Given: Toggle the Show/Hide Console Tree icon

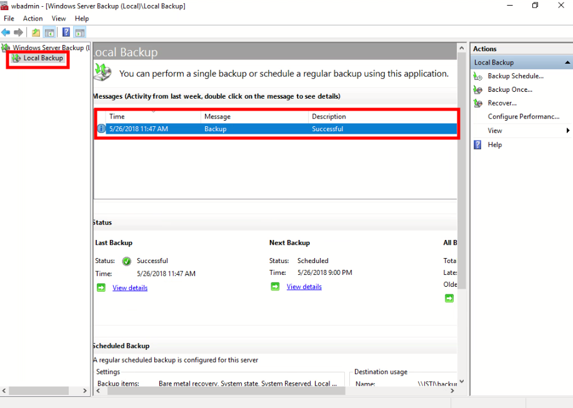Looking at the screenshot, I should [x=49, y=32].
